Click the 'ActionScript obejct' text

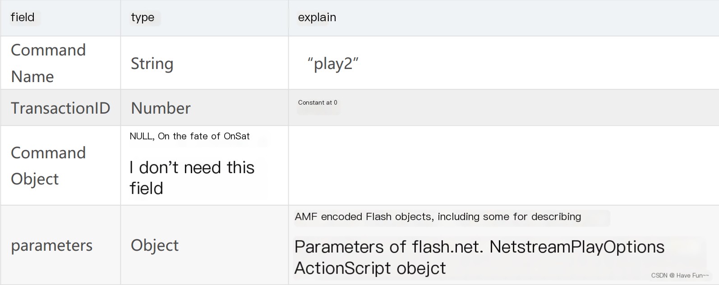click(x=370, y=268)
